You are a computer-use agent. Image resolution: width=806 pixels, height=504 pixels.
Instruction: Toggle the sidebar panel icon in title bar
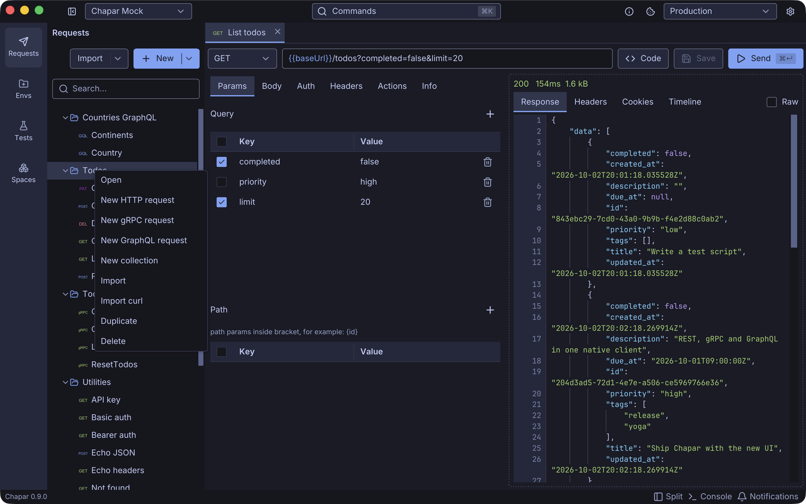[x=72, y=11]
